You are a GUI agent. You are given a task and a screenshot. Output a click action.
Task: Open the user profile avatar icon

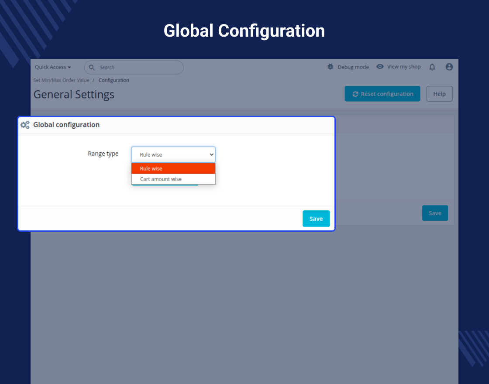[x=449, y=67]
